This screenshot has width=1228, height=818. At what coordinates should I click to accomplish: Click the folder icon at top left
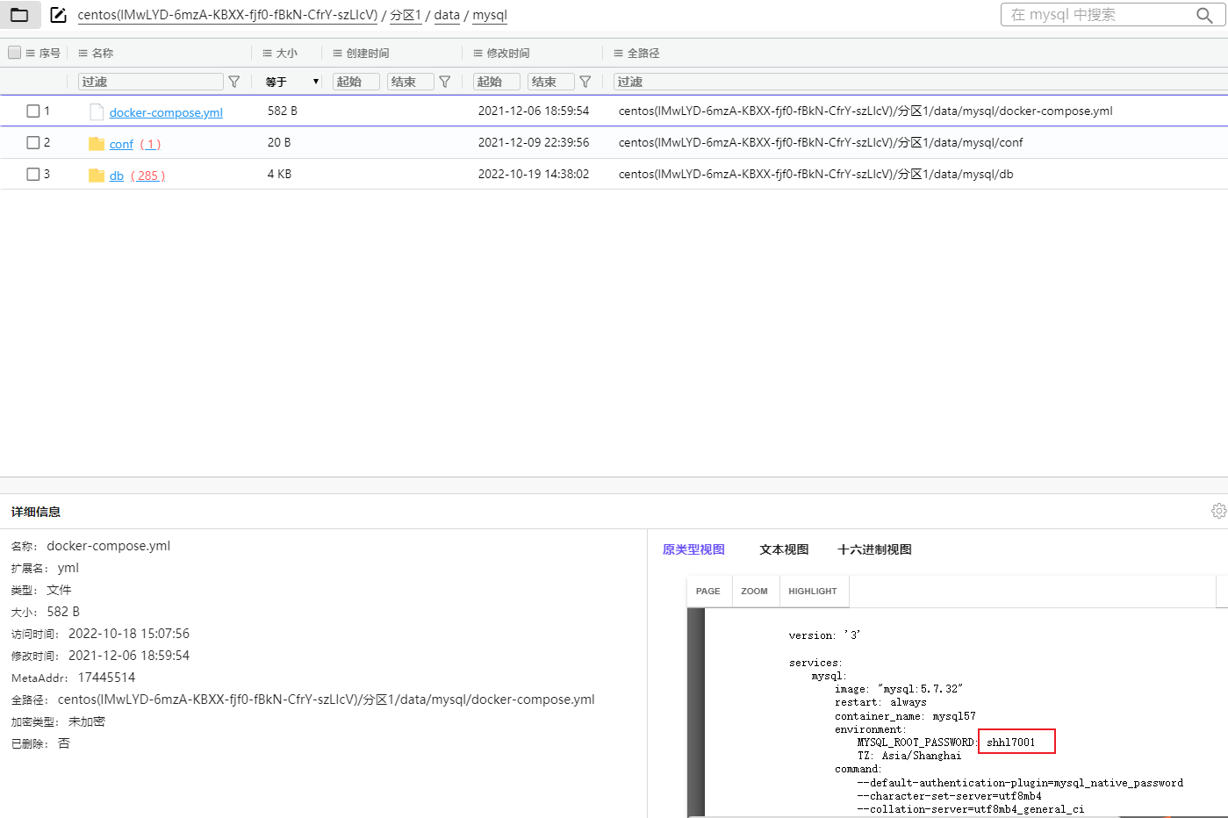19,15
